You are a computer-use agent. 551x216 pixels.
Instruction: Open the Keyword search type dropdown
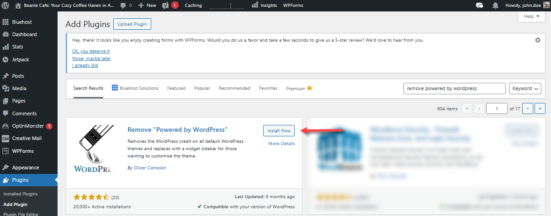tap(525, 88)
